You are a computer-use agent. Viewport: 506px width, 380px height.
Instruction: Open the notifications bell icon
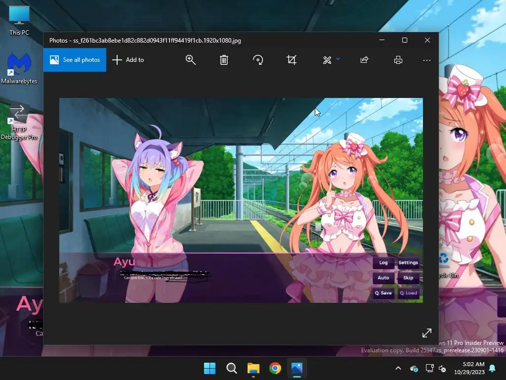(x=493, y=368)
